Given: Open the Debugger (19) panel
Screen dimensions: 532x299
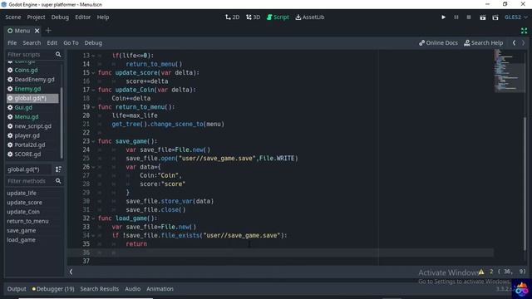Looking at the screenshot, I should pyautogui.click(x=53, y=289).
